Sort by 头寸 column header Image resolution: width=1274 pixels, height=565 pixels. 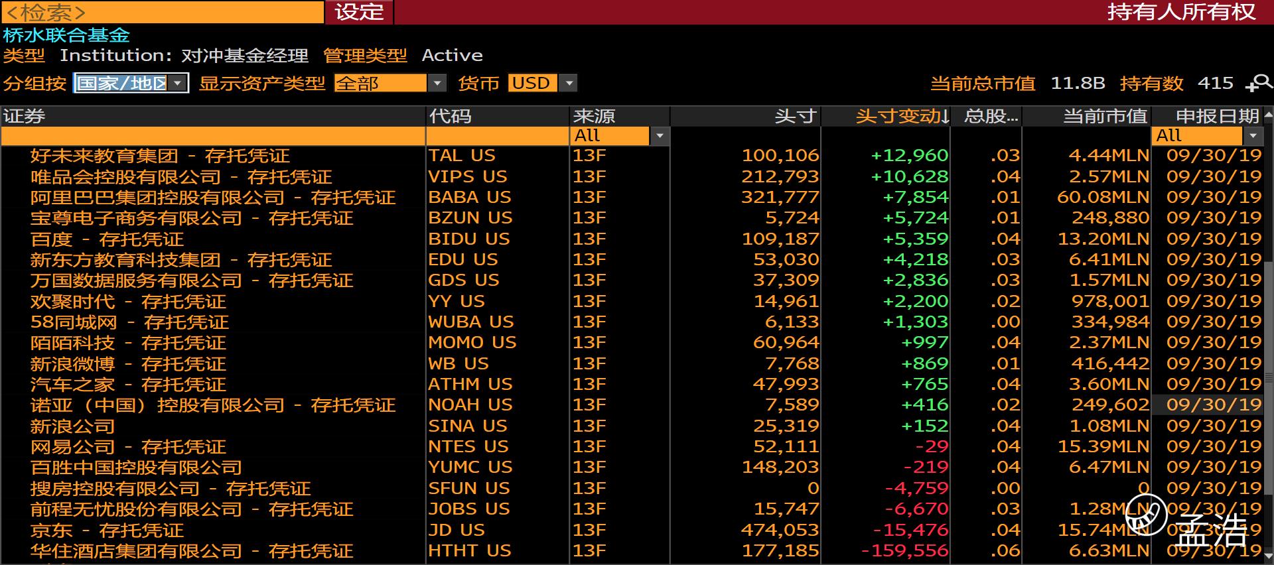(746, 116)
